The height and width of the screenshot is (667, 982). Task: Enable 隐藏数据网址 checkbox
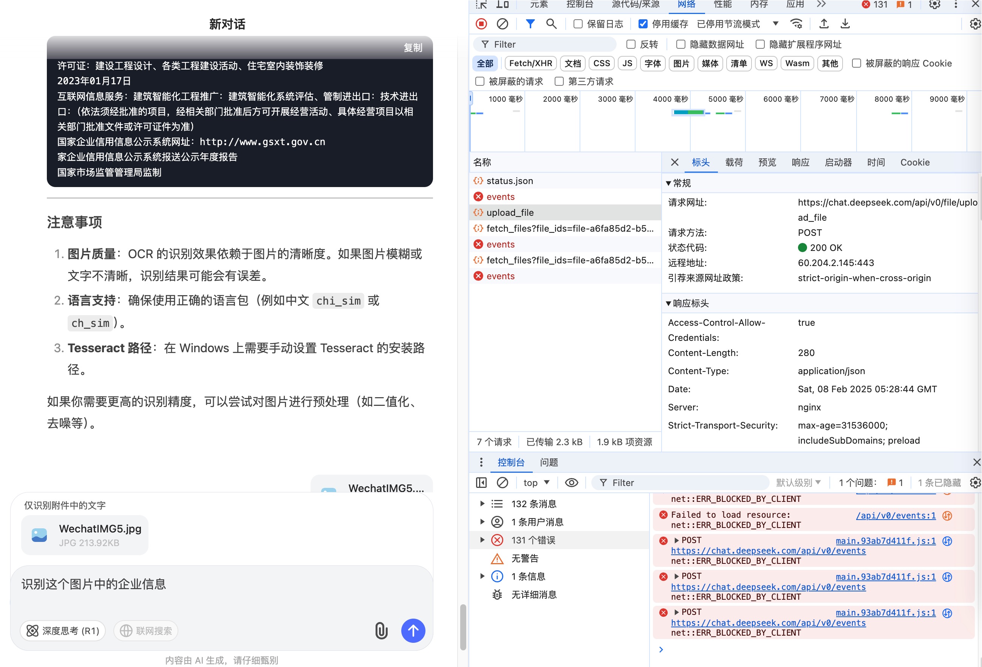point(680,44)
